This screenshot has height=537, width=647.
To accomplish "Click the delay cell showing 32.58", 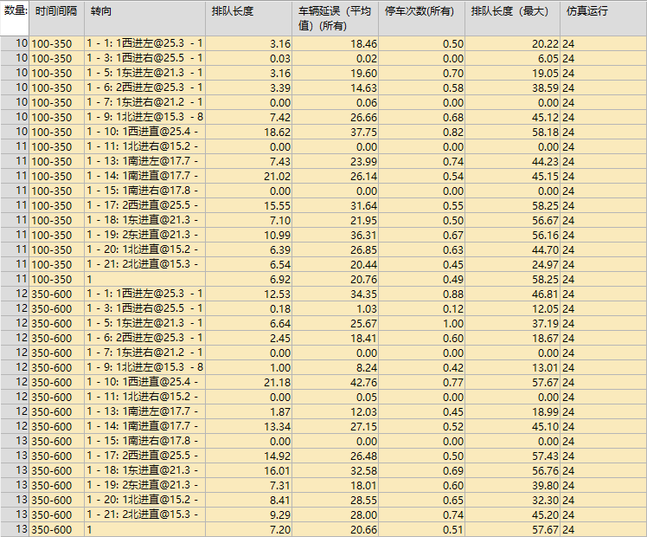I will (x=336, y=470).
